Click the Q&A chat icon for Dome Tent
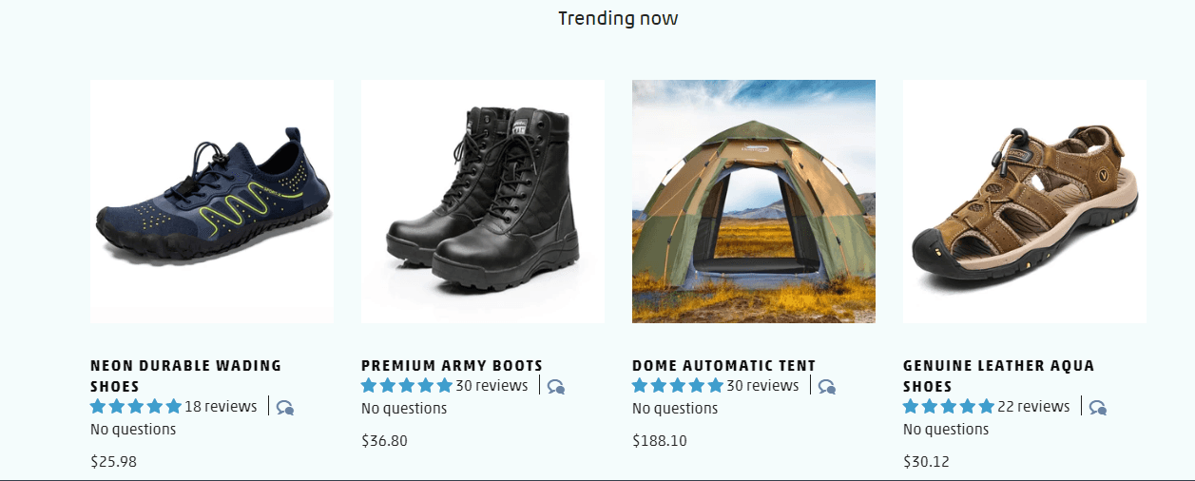This screenshot has width=1195, height=481. (827, 387)
